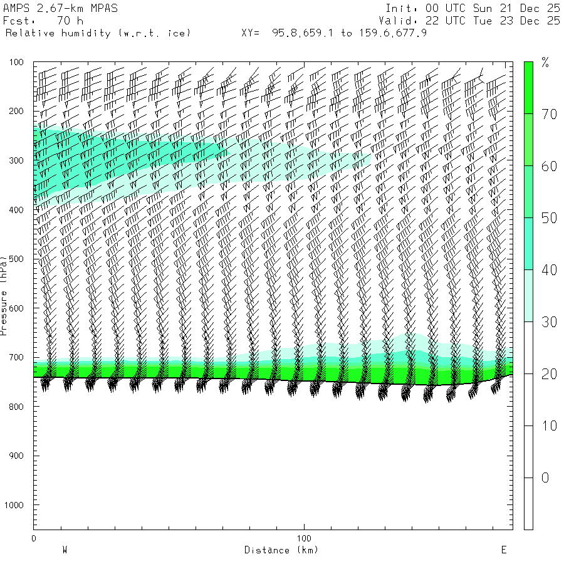Click the white 20-30% colorbar segment
564x564 pixels.
pyautogui.click(x=528, y=348)
